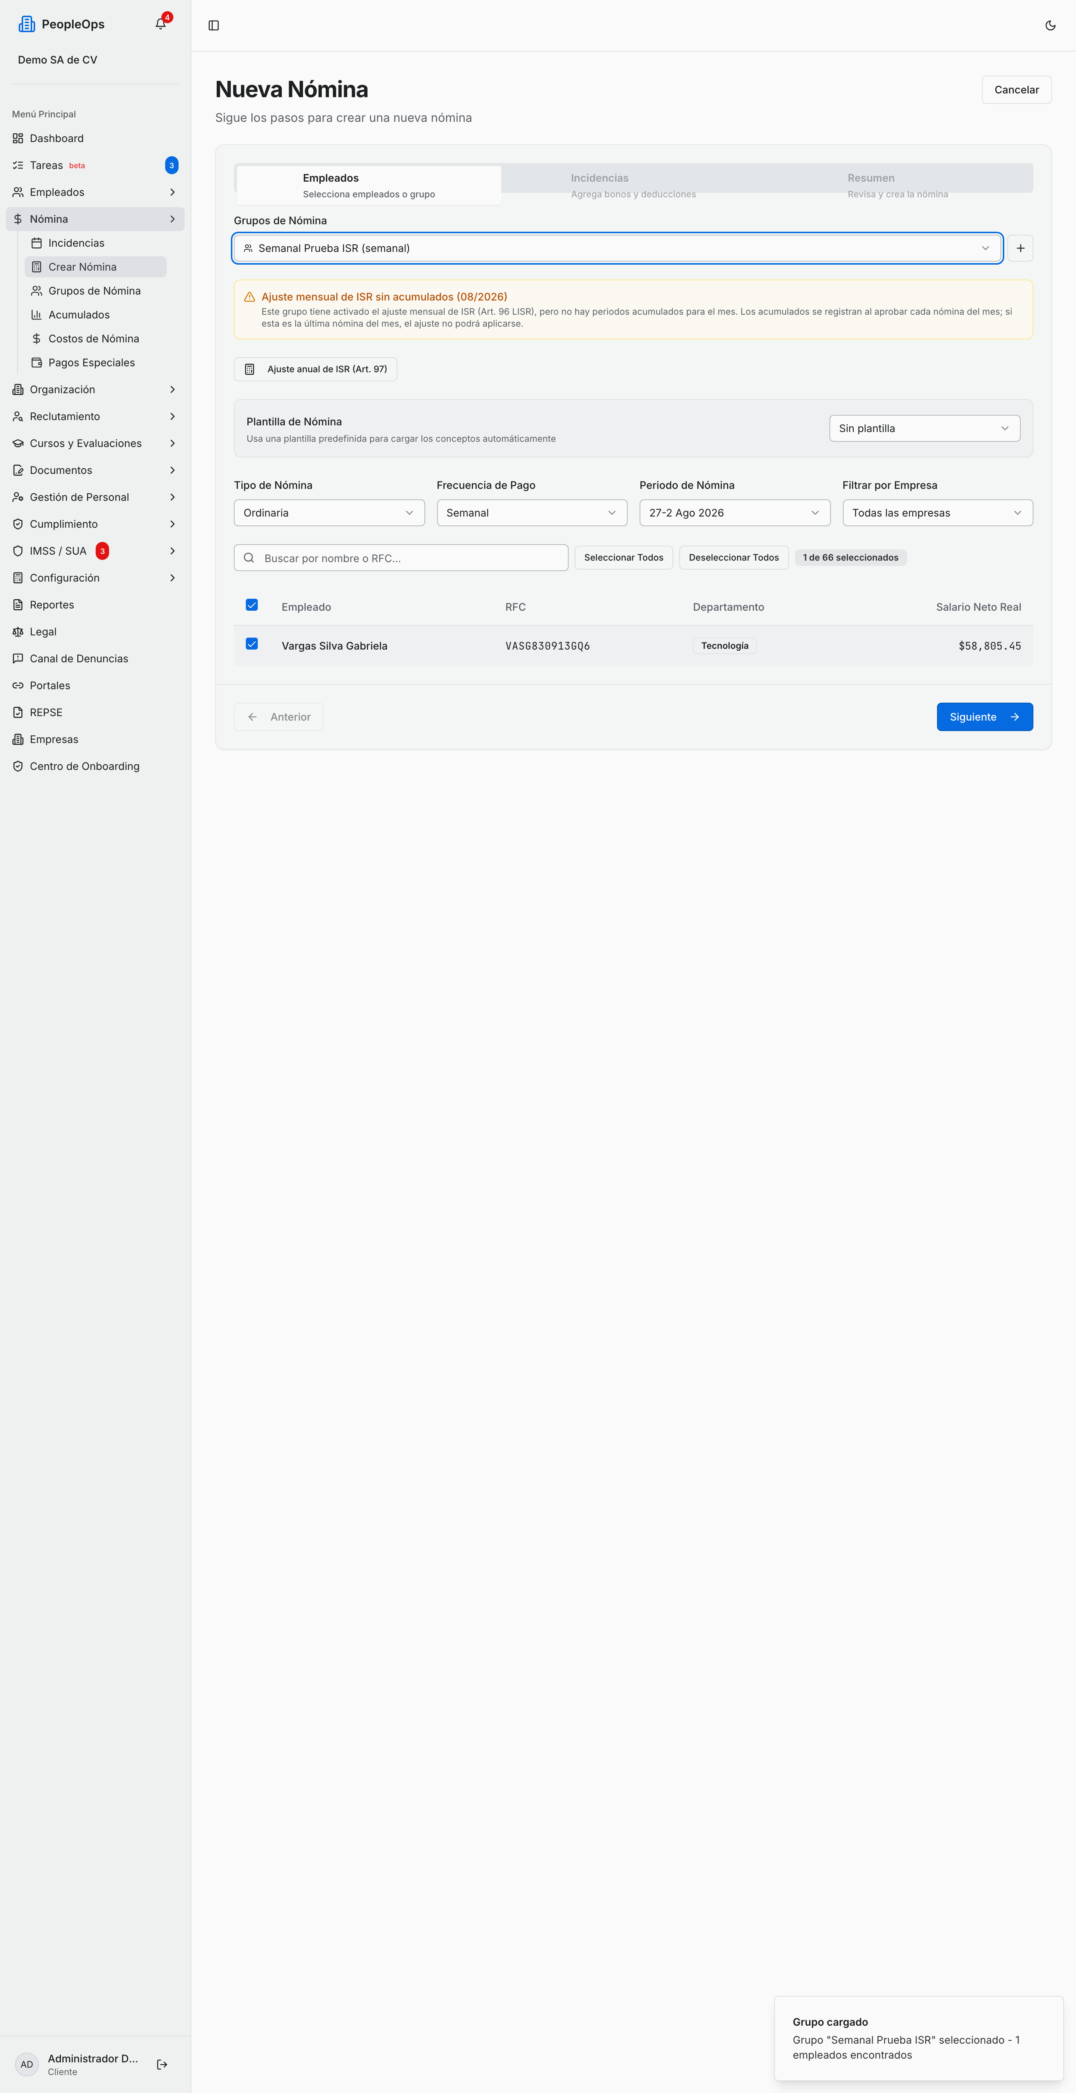Open the Plantilla de Nómina dropdown

tap(924, 428)
